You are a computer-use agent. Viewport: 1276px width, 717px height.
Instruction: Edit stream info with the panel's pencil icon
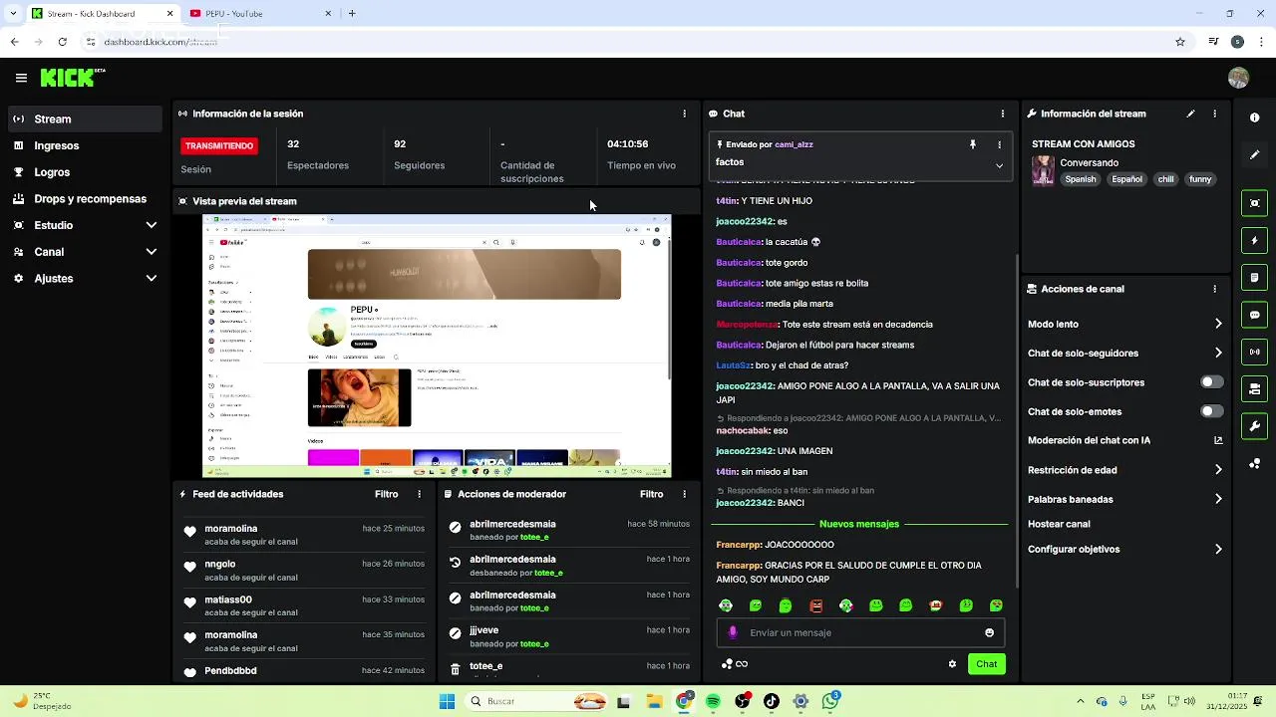pos(1190,114)
